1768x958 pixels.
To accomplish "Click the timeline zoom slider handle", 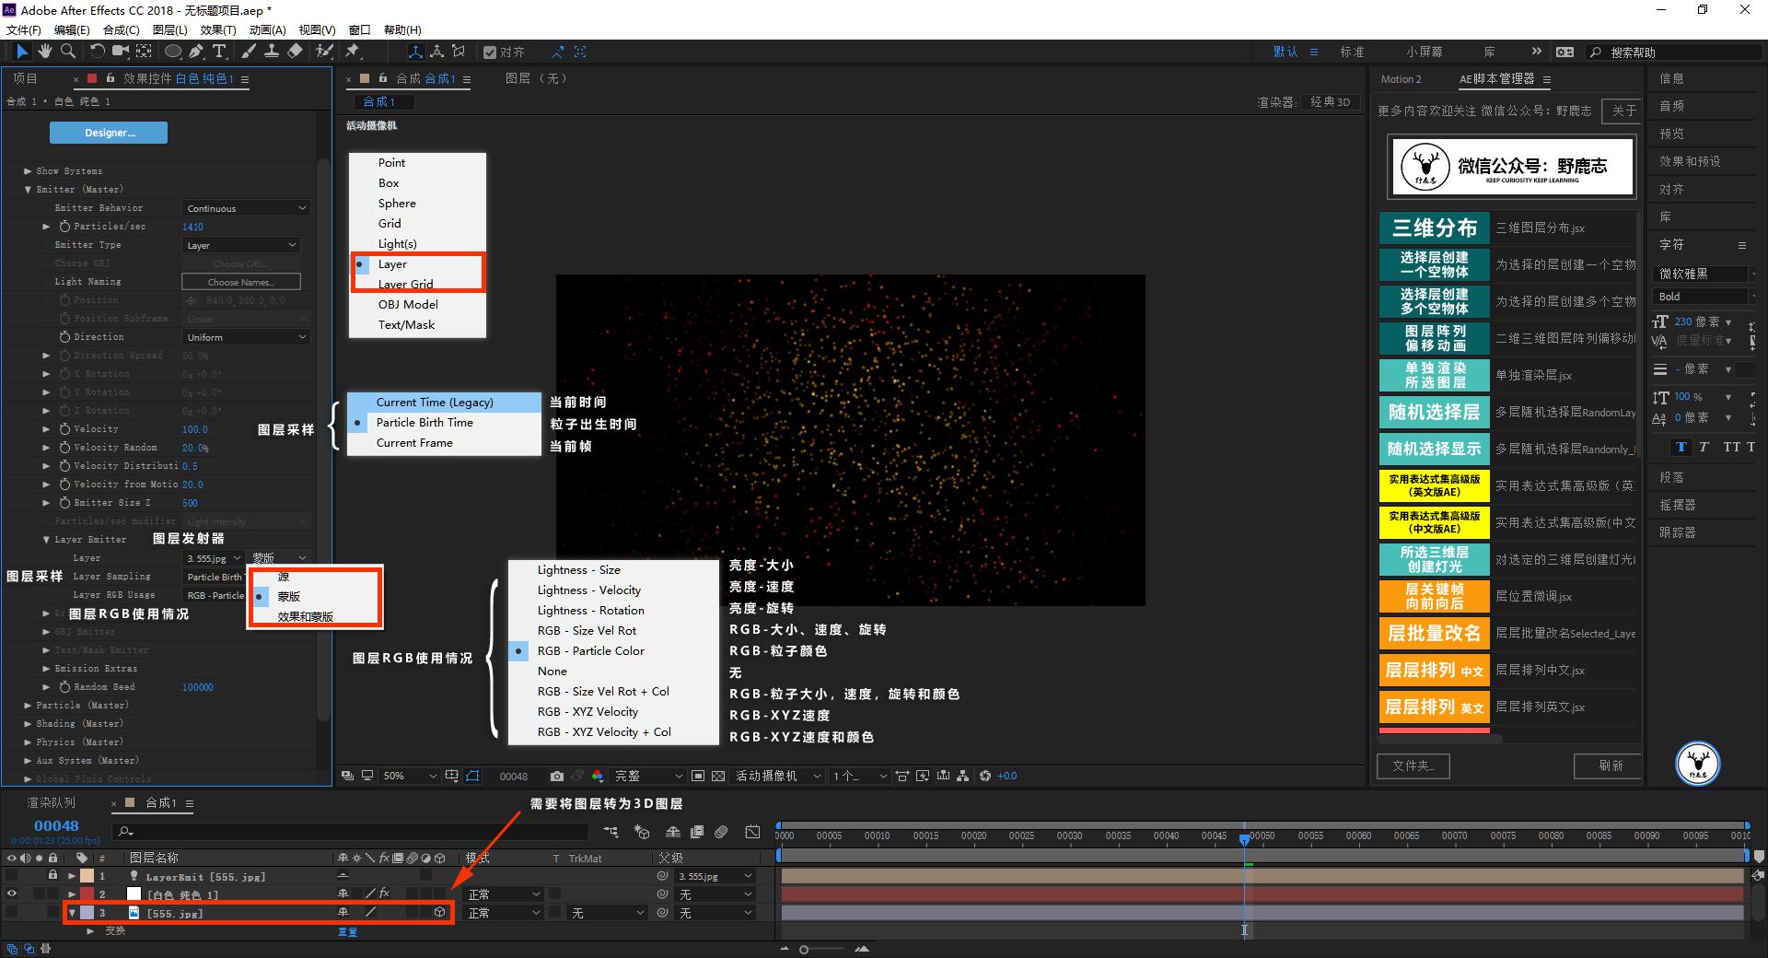I will (x=804, y=949).
